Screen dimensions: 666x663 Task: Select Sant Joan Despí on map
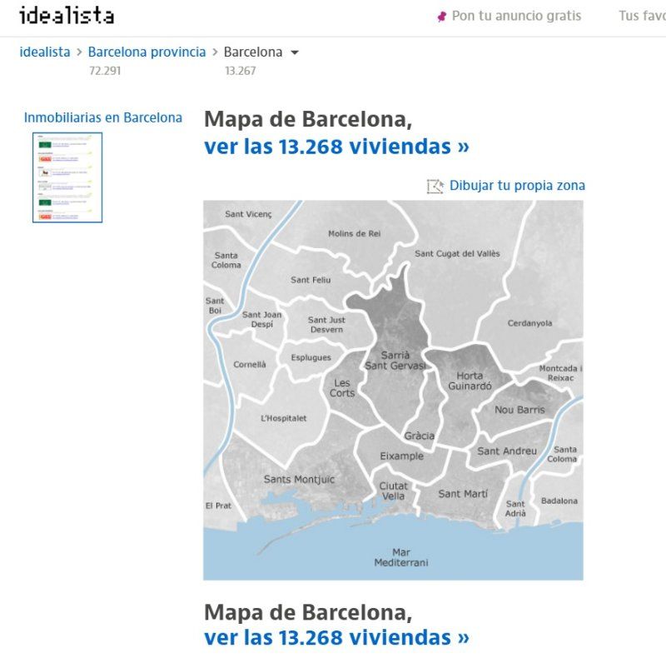(x=262, y=319)
